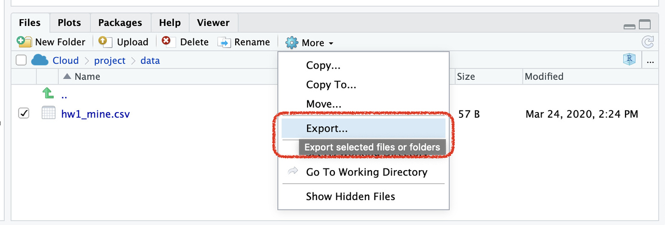The width and height of the screenshot is (665, 225).
Task: Click the Rename file icon
Action: coord(224,42)
